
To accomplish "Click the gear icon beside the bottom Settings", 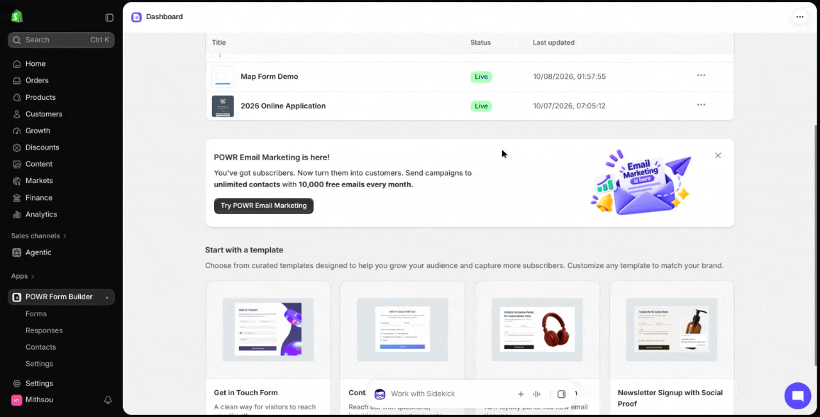I will [17, 383].
